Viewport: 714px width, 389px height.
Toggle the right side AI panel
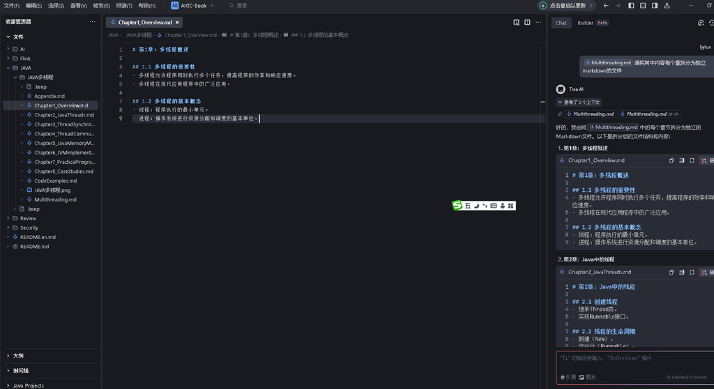[x=655, y=6]
